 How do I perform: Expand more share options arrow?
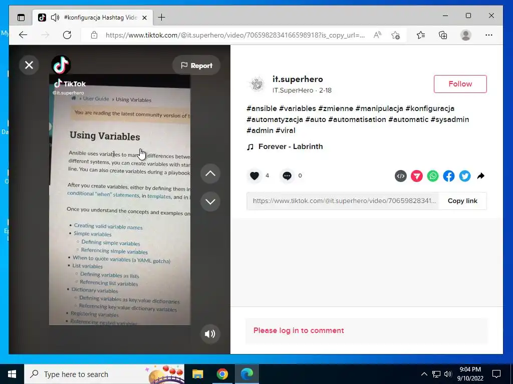480,176
